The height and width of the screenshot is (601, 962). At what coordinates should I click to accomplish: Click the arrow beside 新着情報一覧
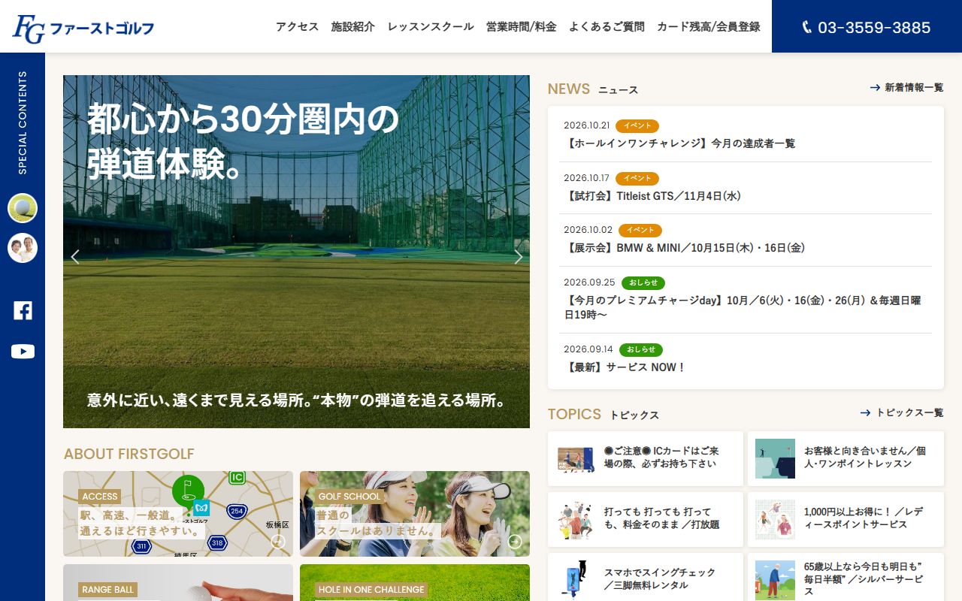875,88
